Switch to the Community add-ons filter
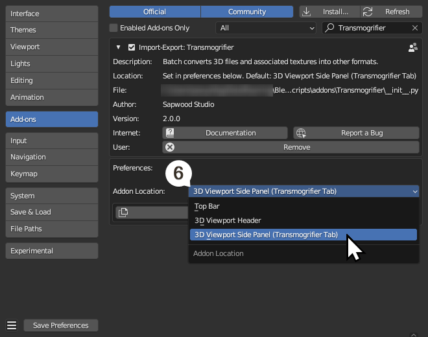428x337 pixels. pyautogui.click(x=246, y=12)
